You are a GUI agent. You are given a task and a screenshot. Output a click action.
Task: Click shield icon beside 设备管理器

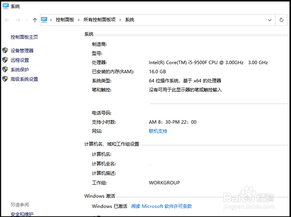click(5, 50)
